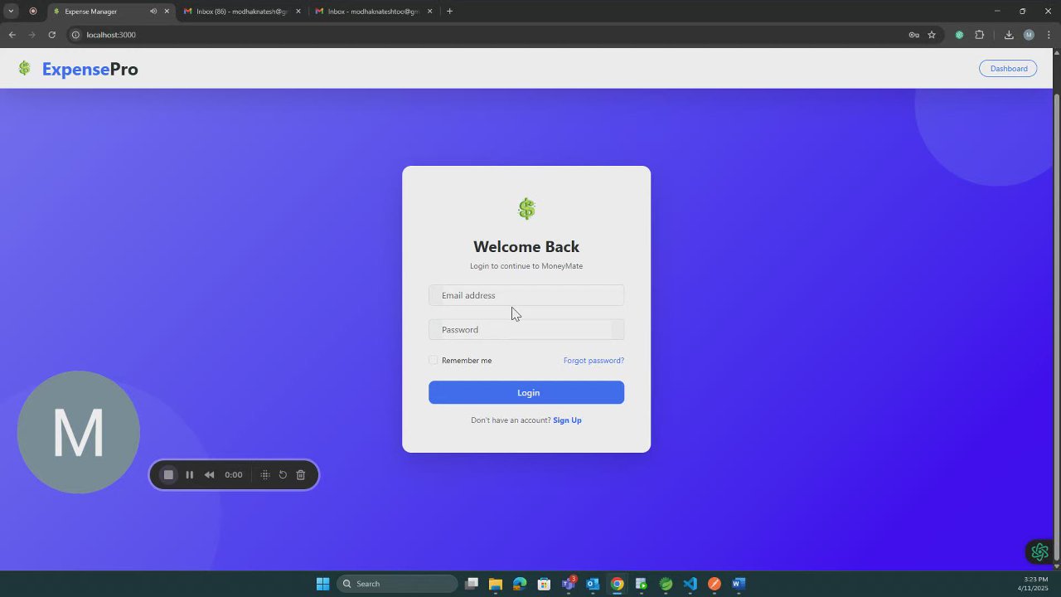
Task: Open Postman from taskbar
Action: (715, 584)
